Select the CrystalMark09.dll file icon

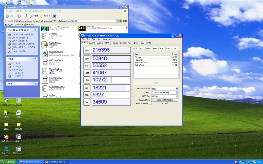pyautogui.click(x=45, y=53)
